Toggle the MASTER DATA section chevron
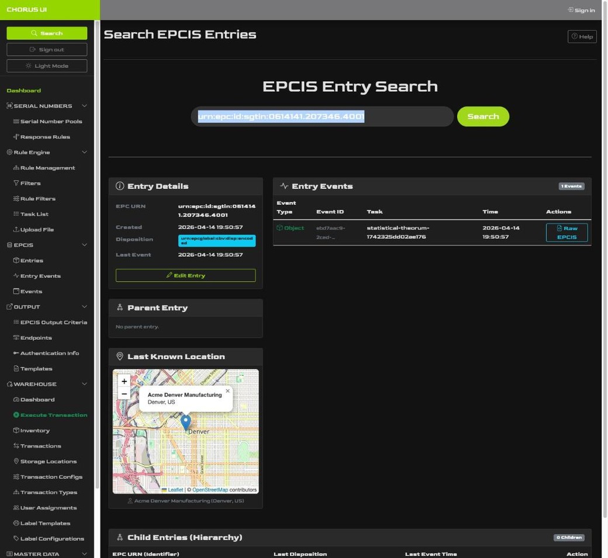The image size is (608, 558). 84,554
